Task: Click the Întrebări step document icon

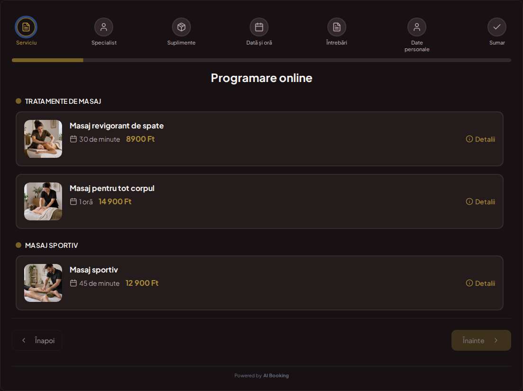Action: (337, 27)
